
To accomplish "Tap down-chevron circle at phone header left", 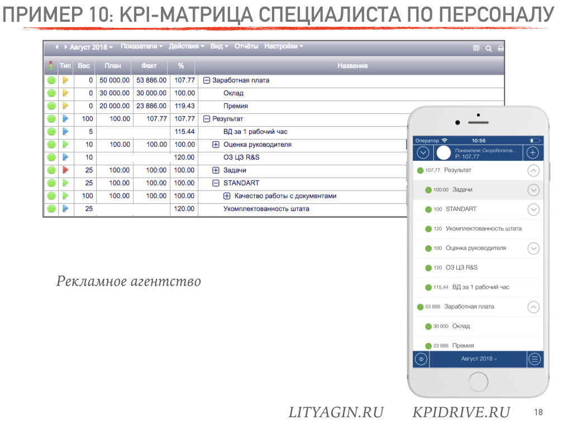I will (423, 153).
